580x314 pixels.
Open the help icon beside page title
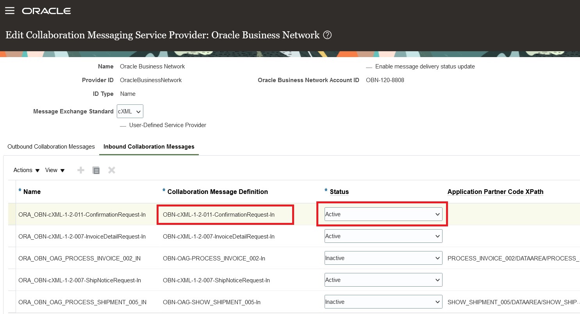click(x=328, y=35)
